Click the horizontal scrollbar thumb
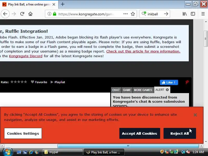This screenshot has width=208, height=156. [x=128, y=146]
